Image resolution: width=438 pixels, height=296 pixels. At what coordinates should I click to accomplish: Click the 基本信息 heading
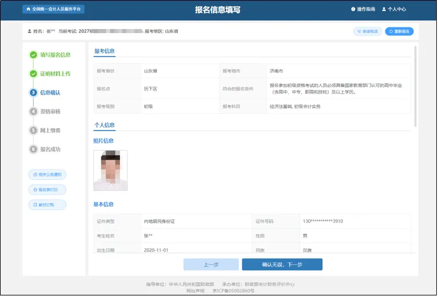coord(103,204)
